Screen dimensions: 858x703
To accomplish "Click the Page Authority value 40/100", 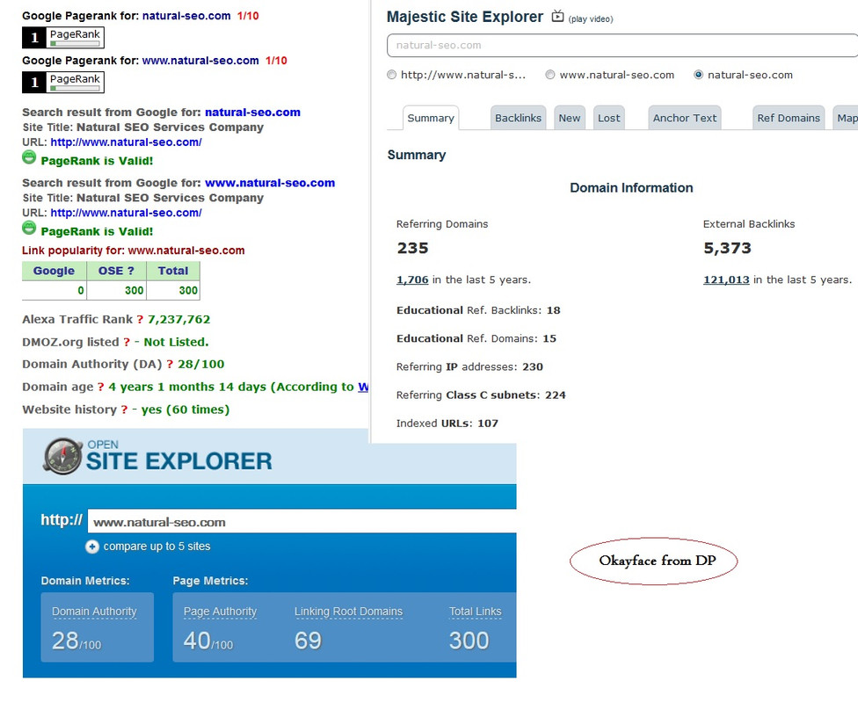I will point(208,641).
